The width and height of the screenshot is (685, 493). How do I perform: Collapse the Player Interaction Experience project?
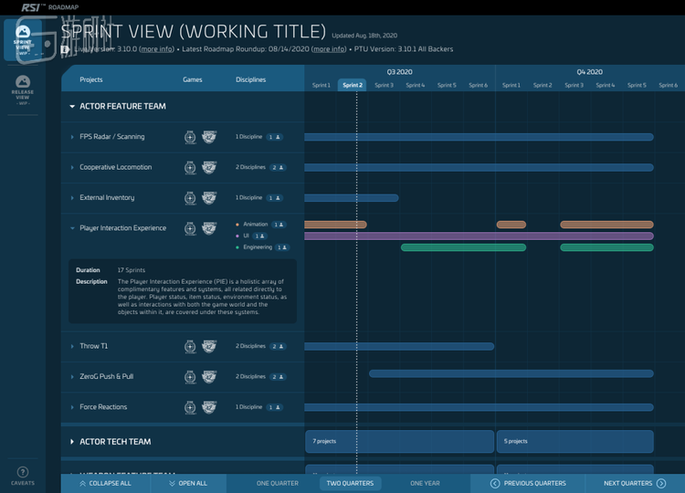pyautogui.click(x=72, y=228)
